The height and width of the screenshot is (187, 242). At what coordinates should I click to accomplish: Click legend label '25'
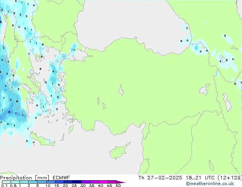[x=74, y=185]
